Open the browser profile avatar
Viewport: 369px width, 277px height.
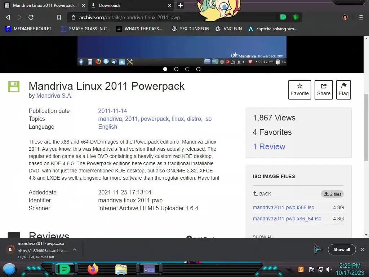click(x=345, y=17)
